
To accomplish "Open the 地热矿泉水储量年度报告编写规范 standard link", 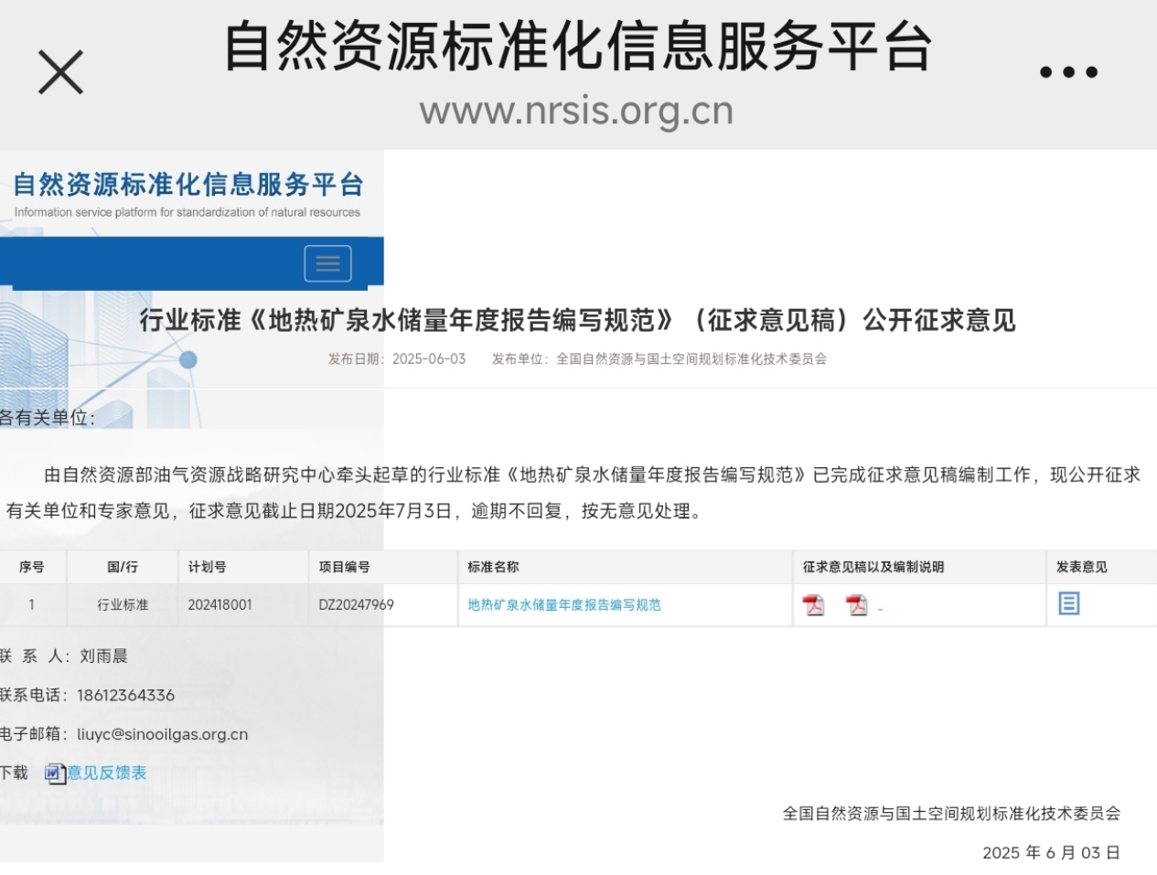I will click(563, 605).
